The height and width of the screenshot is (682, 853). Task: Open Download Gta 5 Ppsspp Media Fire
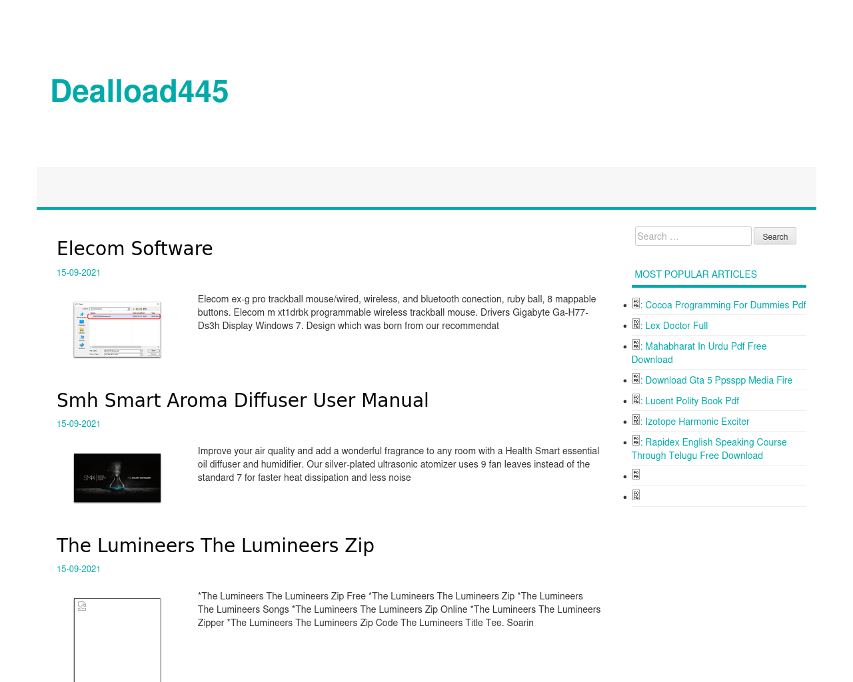pyautogui.click(x=718, y=380)
